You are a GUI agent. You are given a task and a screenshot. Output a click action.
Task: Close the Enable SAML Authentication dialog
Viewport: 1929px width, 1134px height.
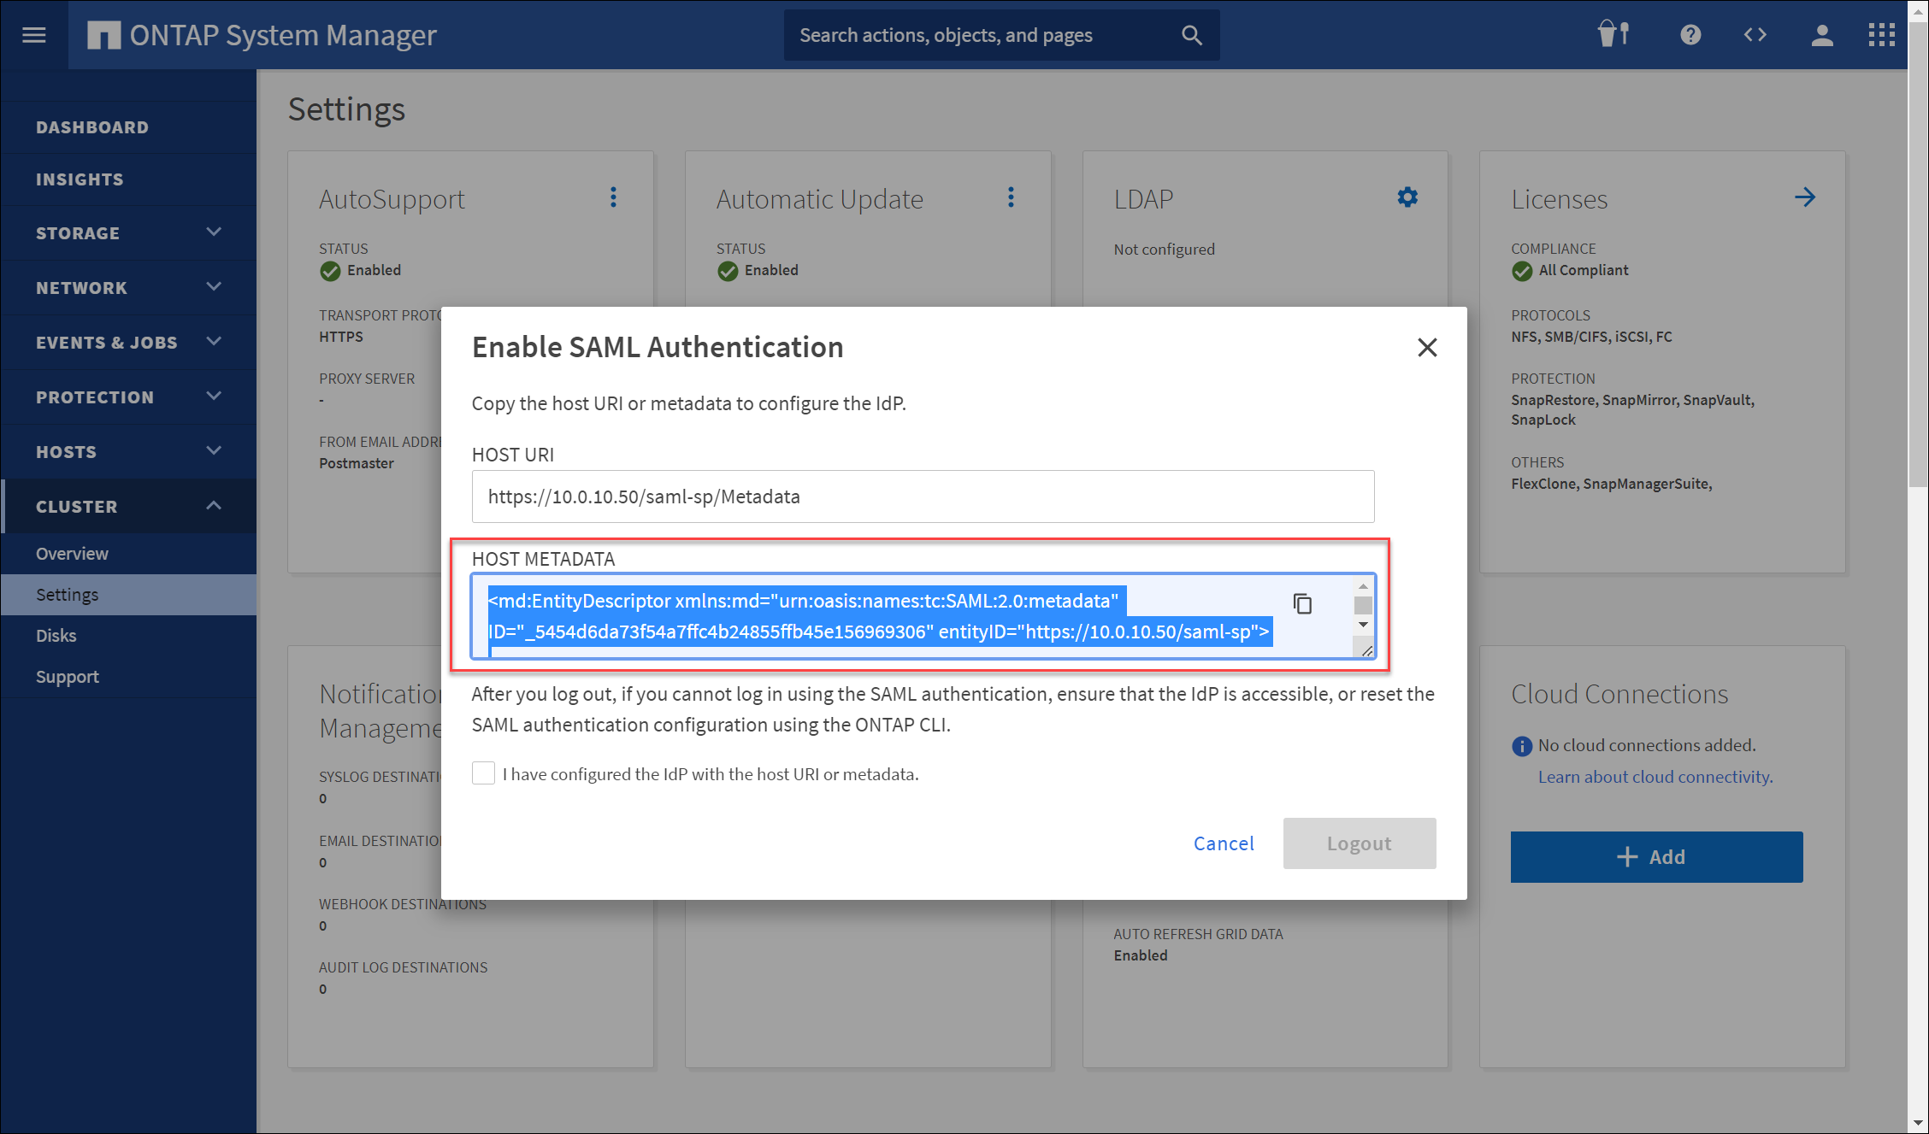click(x=1427, y=348)
